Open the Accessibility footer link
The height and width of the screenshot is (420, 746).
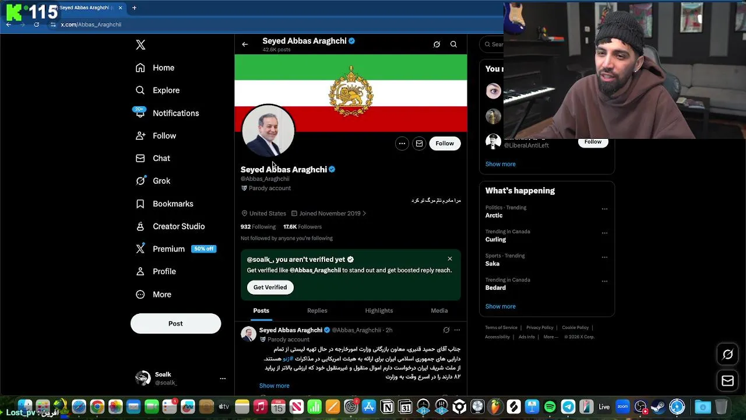[x=498, y=337]
